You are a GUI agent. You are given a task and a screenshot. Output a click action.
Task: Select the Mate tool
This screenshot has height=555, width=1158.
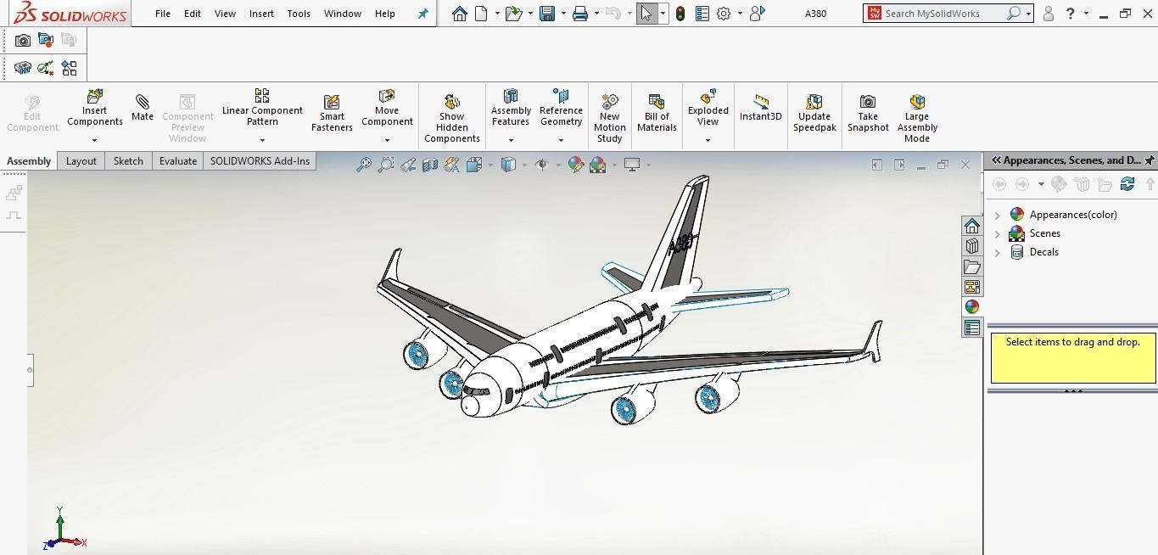coord(143,108)
